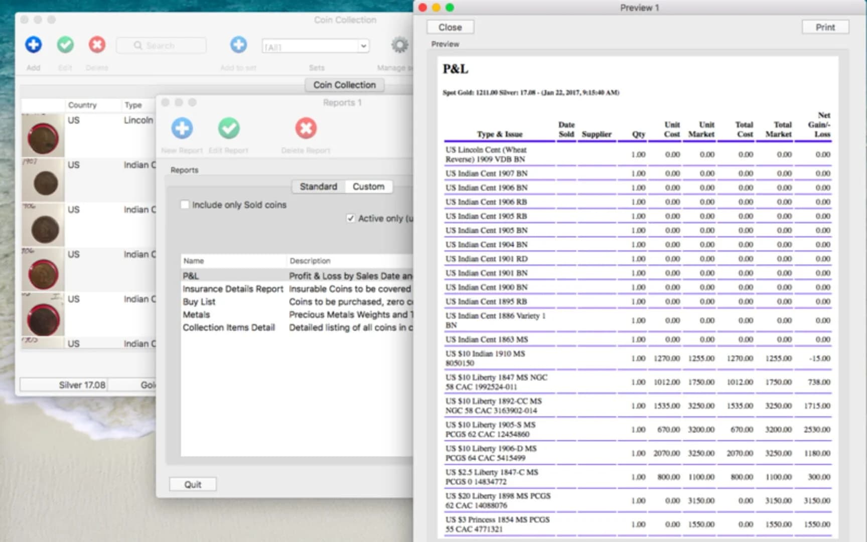Select the Metals report
This screenshot has height=542, width=867.
(x=197, y=315)
